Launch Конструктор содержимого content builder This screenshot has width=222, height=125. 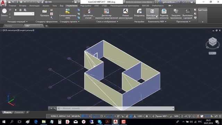click(x=152, y=14)
